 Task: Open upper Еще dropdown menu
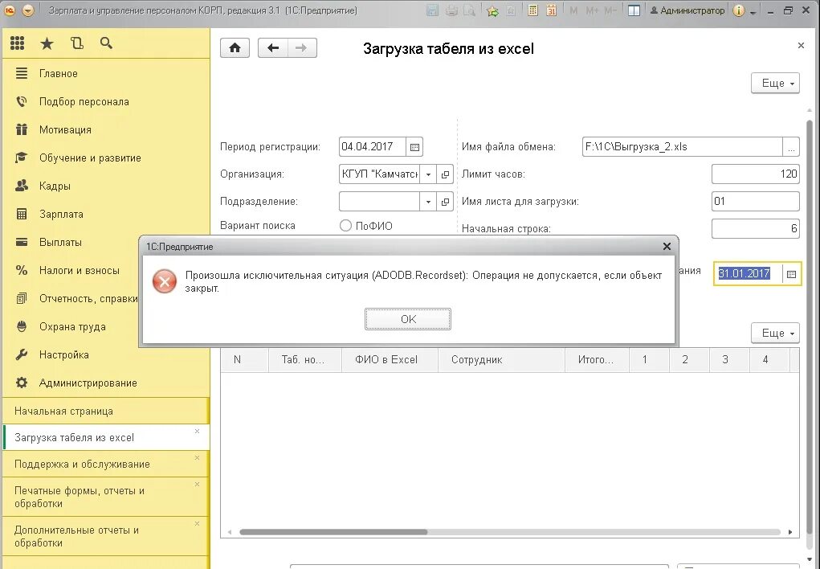(775, 84)
